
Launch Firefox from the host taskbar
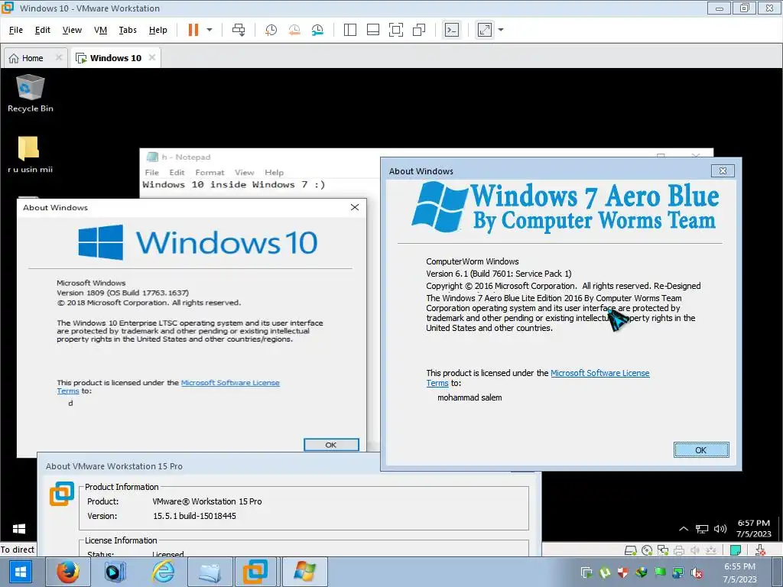pyautogui.click(x=67, y=572)
